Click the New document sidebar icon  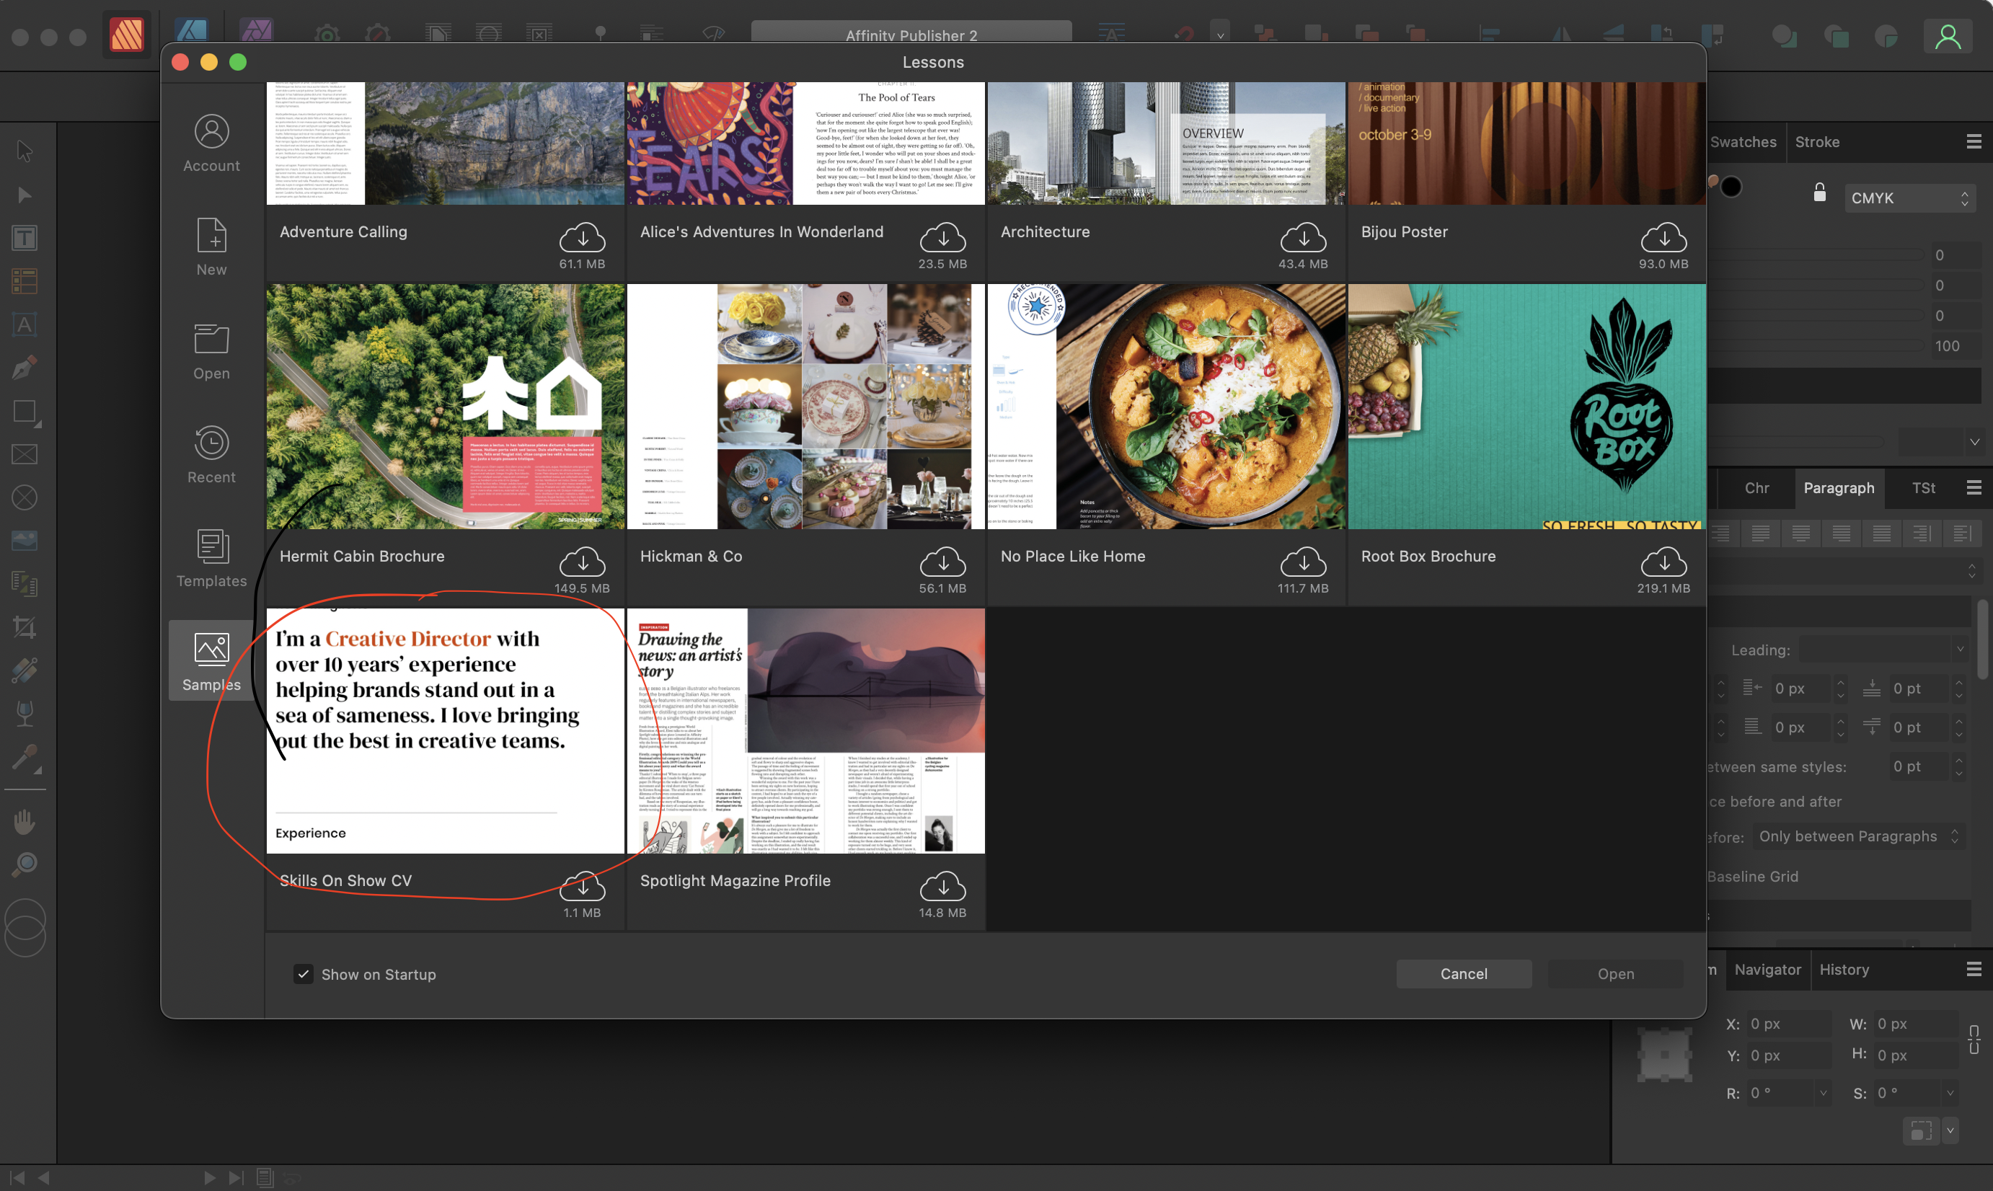[x=211, y=247]
